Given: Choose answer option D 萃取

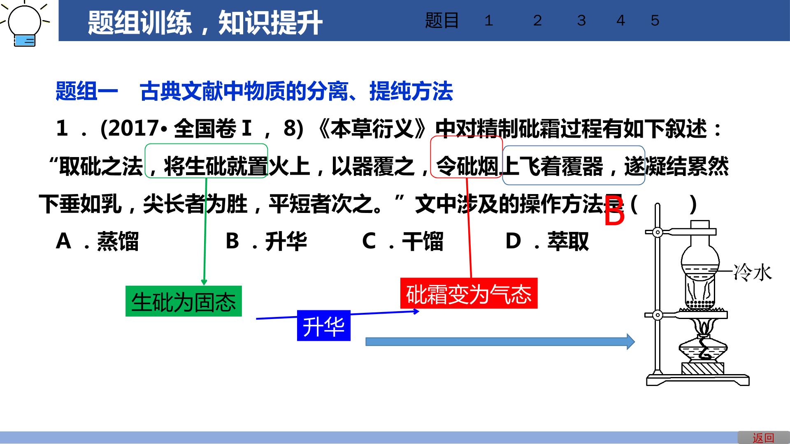Looking at the screenshot, I should (x=547, y=241).
